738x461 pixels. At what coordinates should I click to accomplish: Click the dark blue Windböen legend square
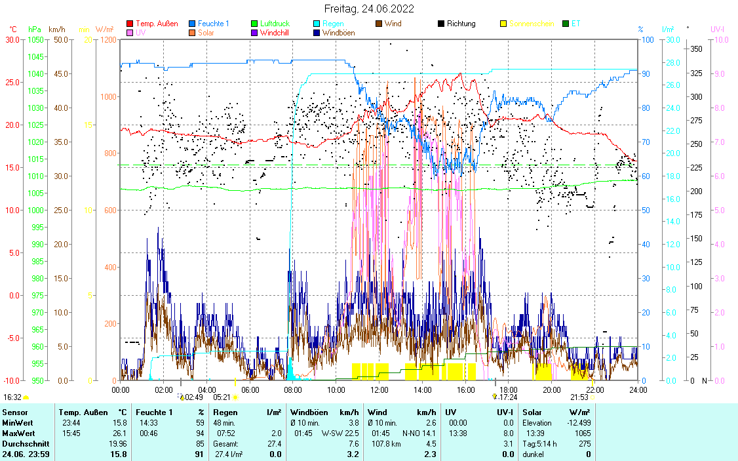click(317, 33)
